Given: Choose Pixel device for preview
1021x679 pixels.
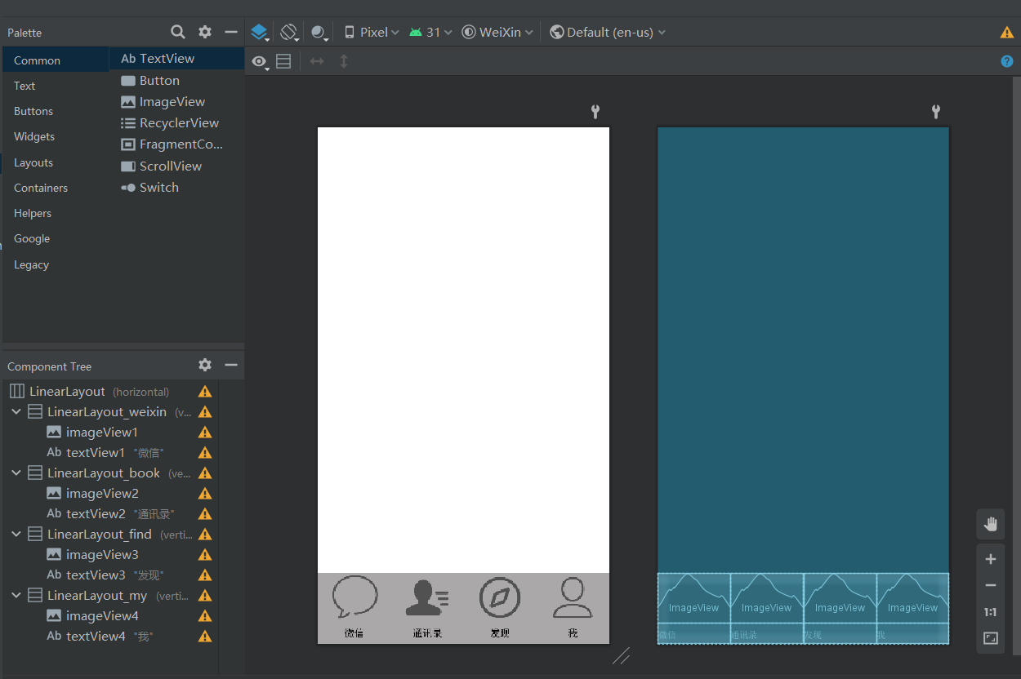Looking at the screenshot, I should pyautogui.click(x=372, y=33).
